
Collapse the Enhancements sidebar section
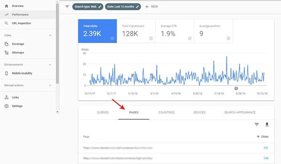point(50,64)
